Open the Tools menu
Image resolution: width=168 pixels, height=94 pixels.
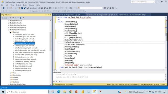[x=25, y=5]
